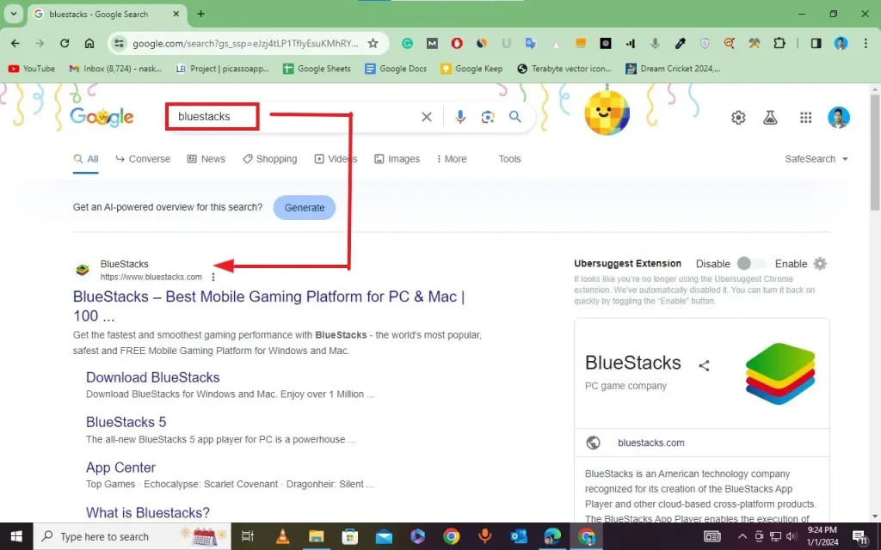Screen dimensions: 881x550
Task: Launch VLC from the taskbar
Action: pyautogui.click(x=282, y=536)
